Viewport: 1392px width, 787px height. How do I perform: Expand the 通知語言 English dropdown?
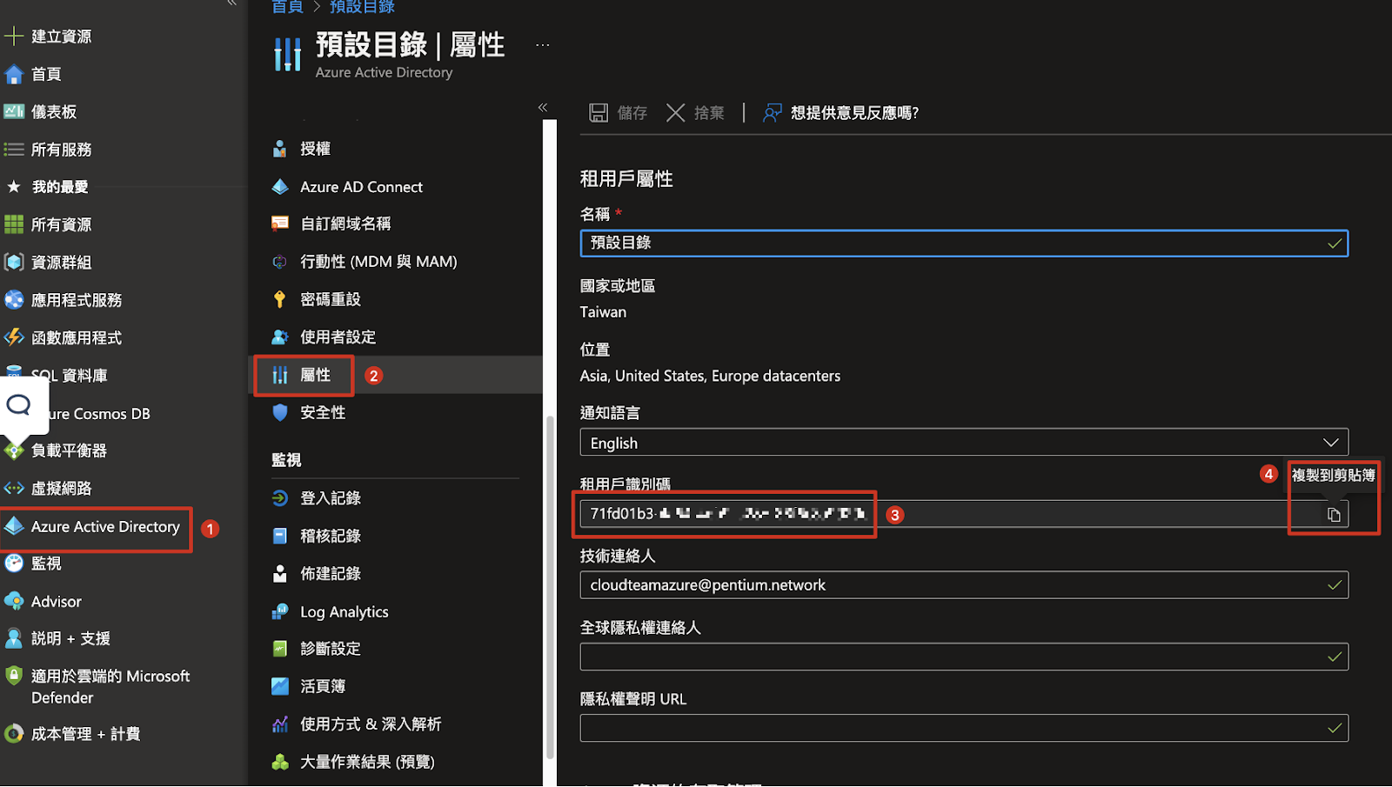[964, 443]
